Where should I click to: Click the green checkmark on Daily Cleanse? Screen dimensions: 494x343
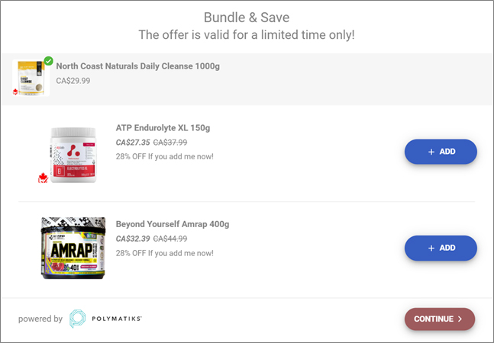click(49, 61)
